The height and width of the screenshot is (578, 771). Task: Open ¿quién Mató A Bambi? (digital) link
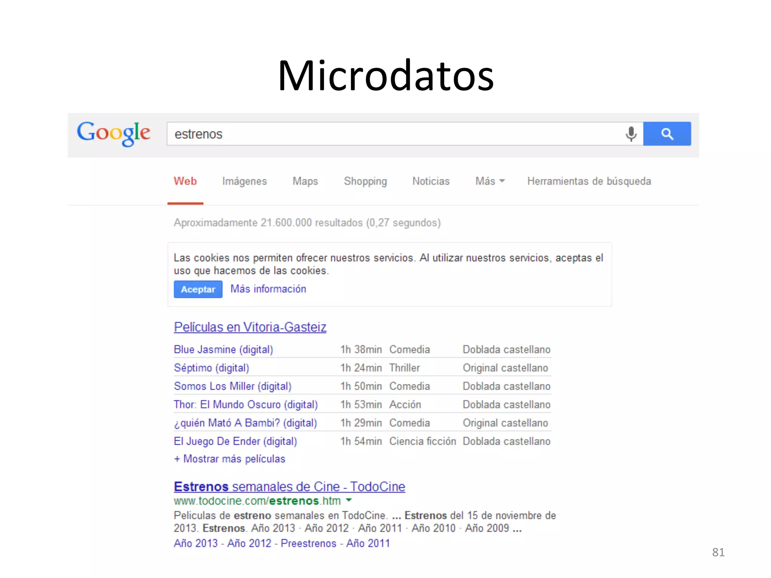(x=245, y=423)
